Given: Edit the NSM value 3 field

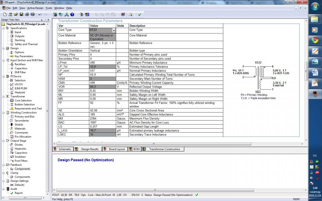Looking at the screenshot, I should [103, 79].
